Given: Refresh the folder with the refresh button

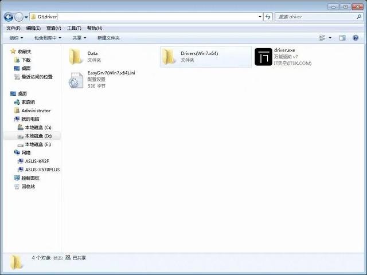Looking at the screenshot, I should click(x=268, y=17).
